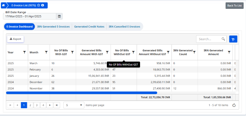This screenshot has height=116, width=246.
Task: Jump to last page arrow
Action: (57, 105)
